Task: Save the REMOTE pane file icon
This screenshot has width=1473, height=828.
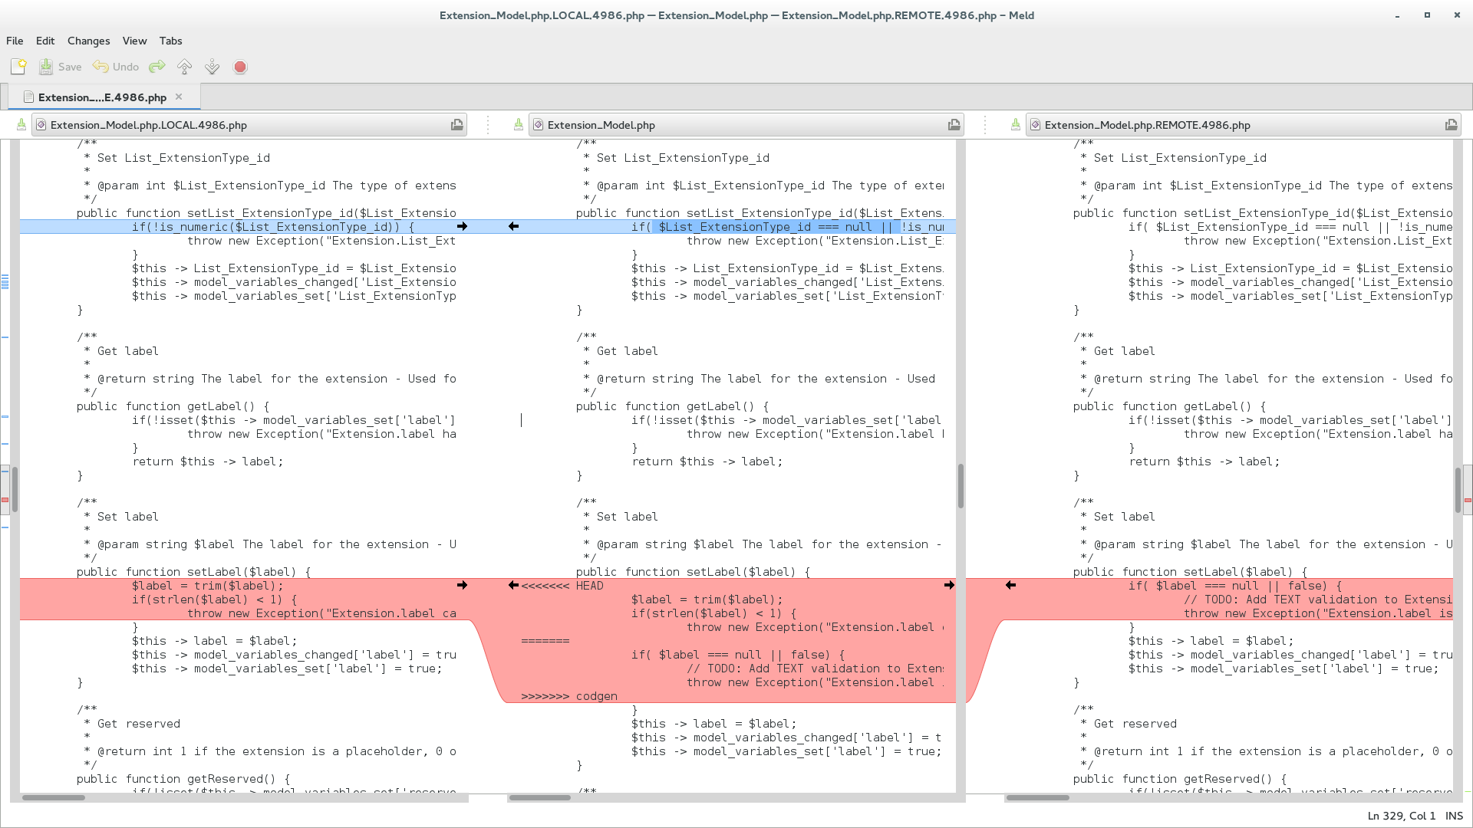Action: [x=1016, y=125]
